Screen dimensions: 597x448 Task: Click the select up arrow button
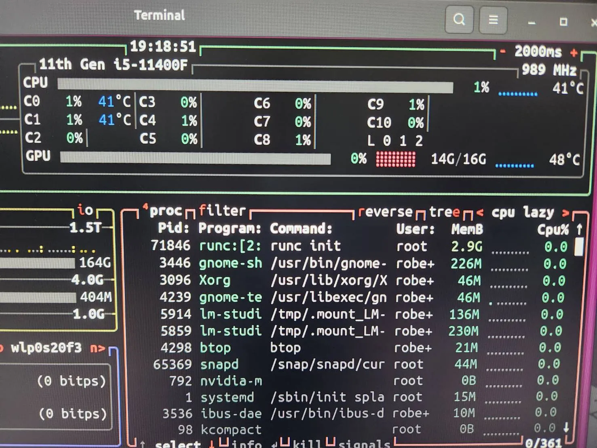pos(142,444)
